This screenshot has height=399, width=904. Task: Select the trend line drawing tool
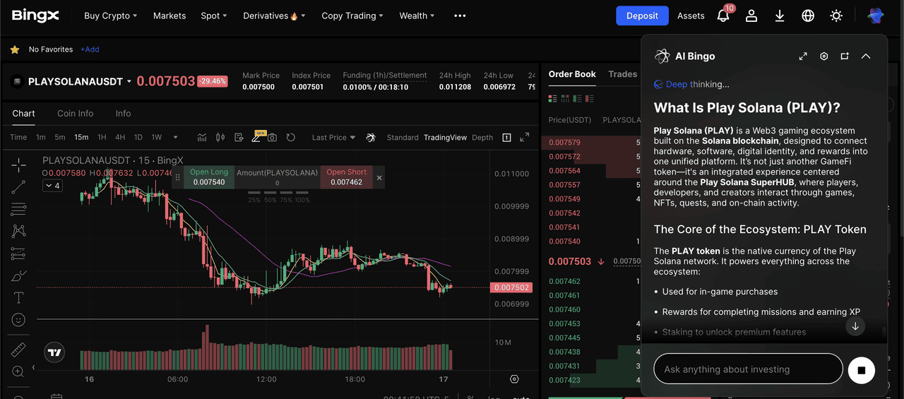point(19,187)
